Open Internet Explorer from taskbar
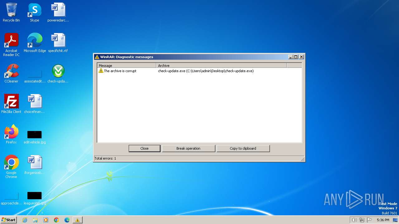399x224 pixels. 25,220
